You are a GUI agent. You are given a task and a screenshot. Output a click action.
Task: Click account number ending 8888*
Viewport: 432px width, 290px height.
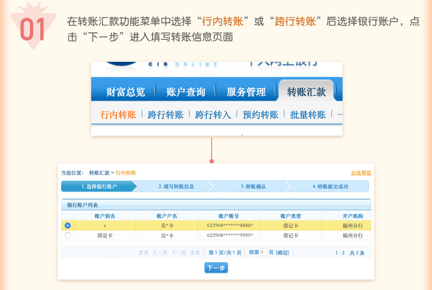(x=230, y=226)
